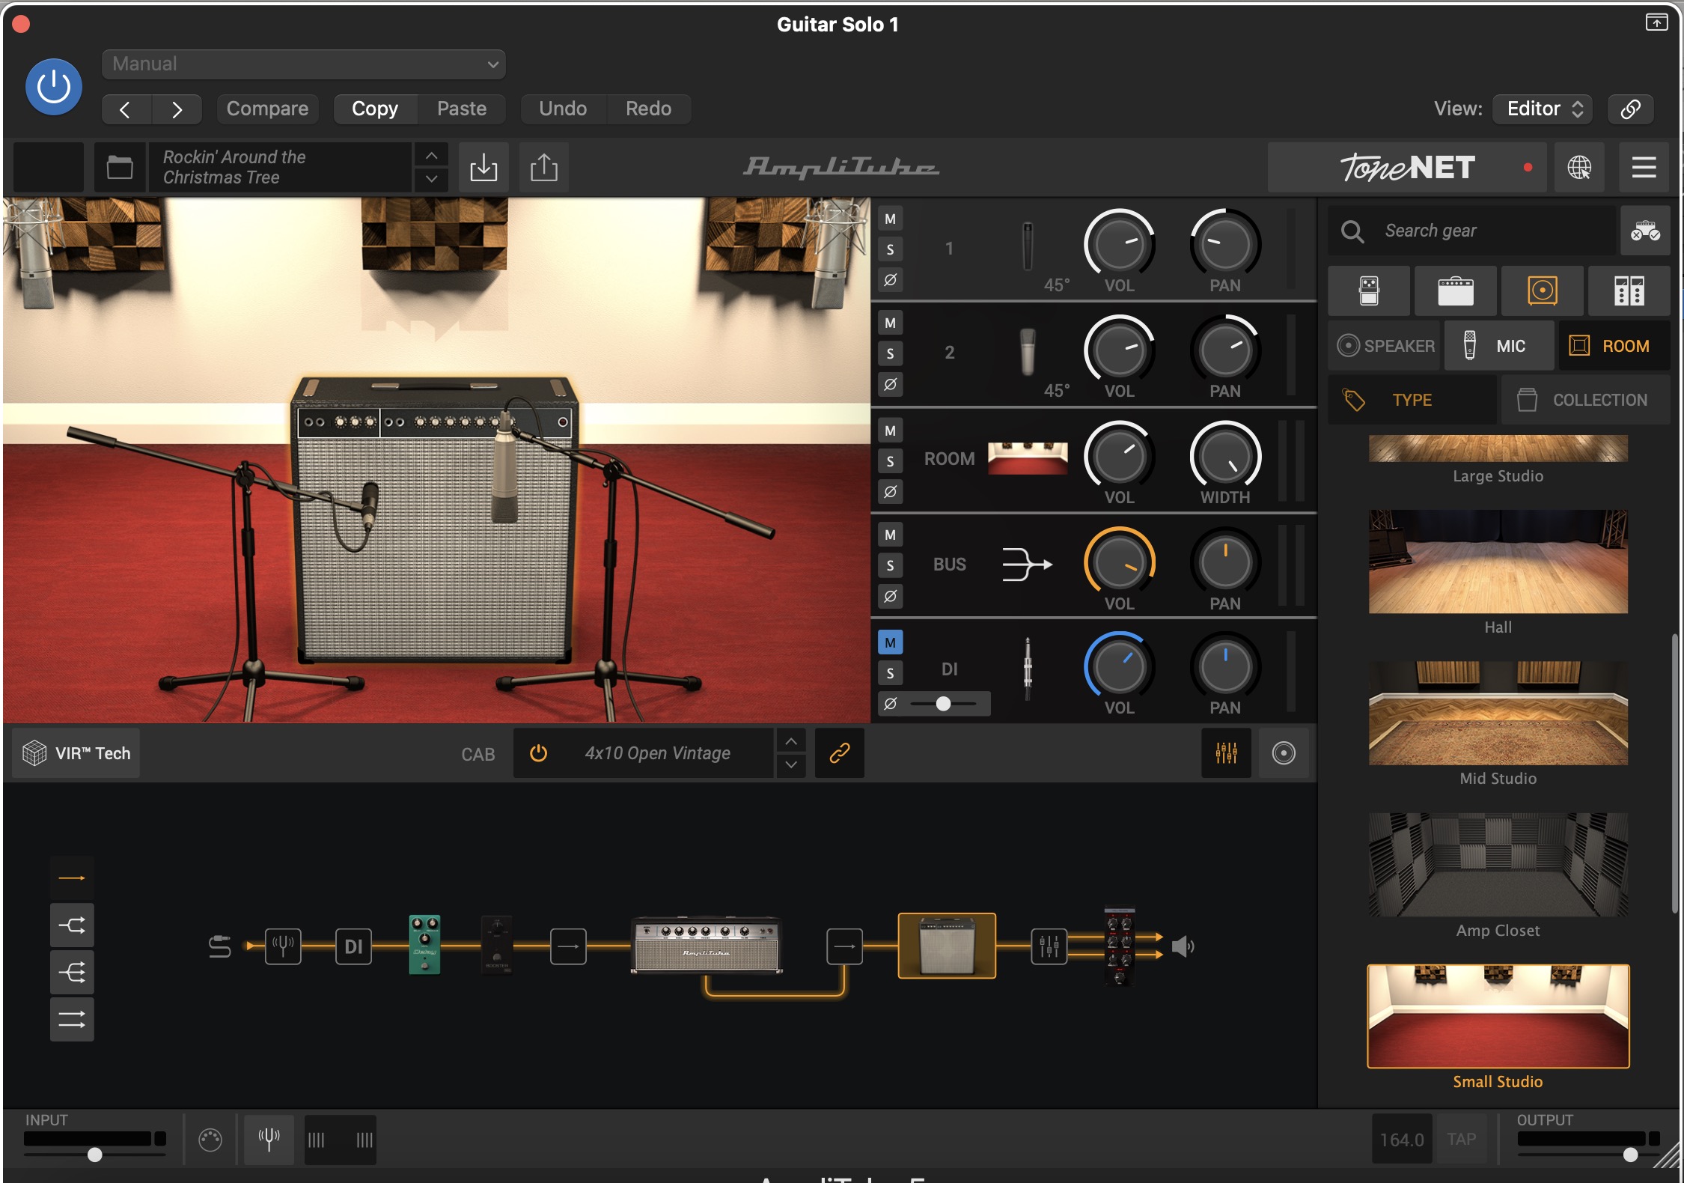Select previous preset with up chevron
Viewport: 1684px width, 1183px height.
(431, 156)
